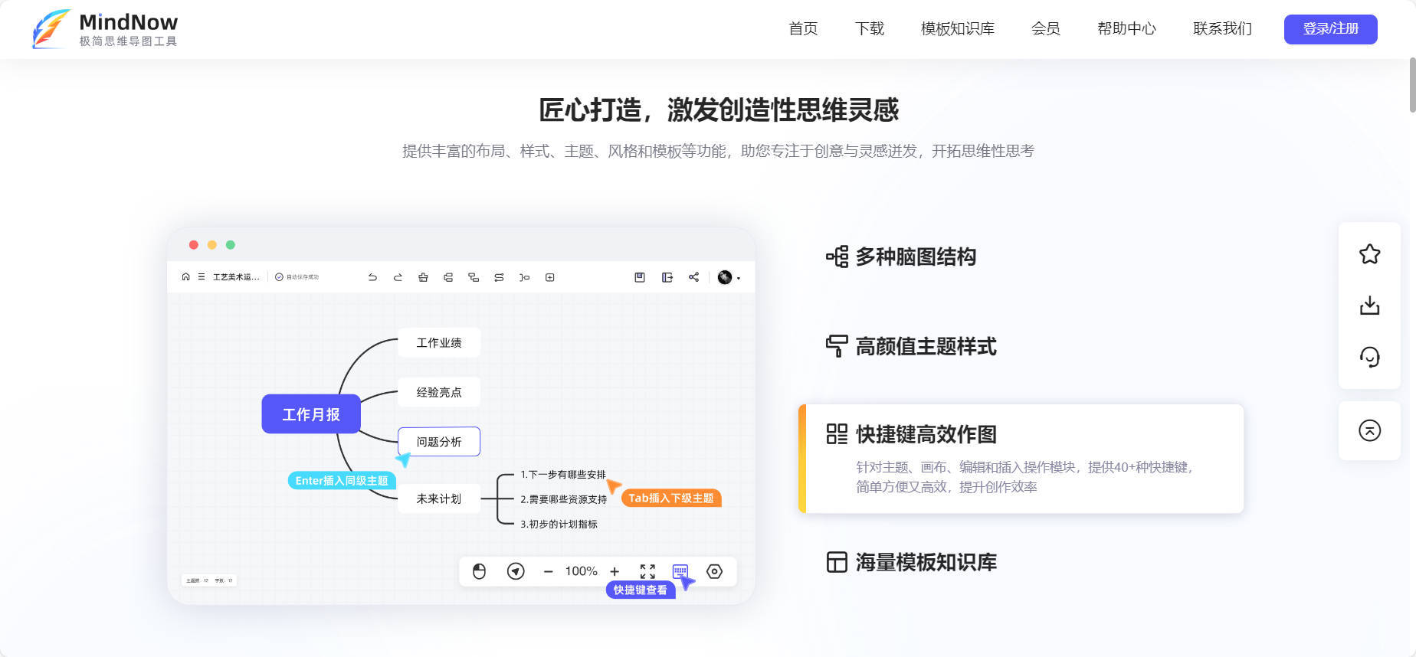This screenshot has width=1416, height=657.
Task: Click the undo arrow in editor toolbar
Action: tap(372, 277)
